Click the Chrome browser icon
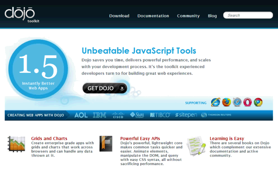The width and height of the screenshot is (278, 172). 258,102
